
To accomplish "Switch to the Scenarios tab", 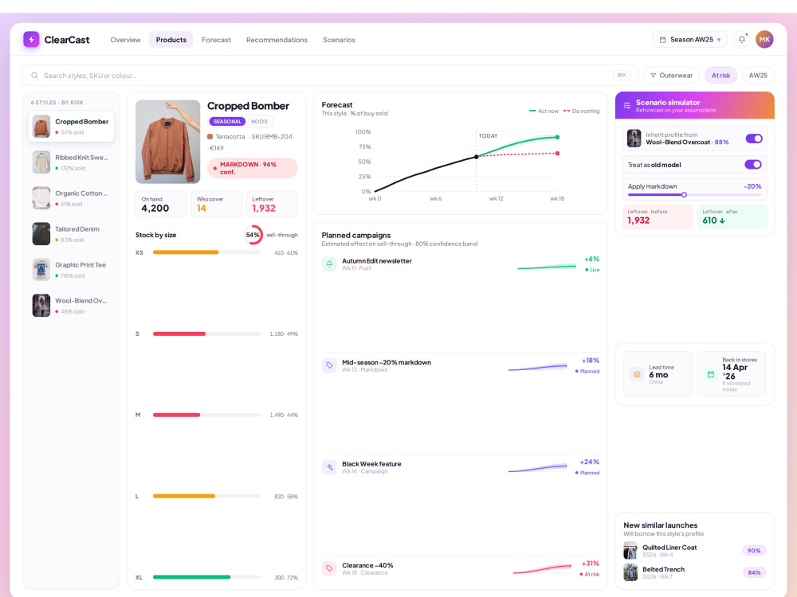I will coord(339,40).
